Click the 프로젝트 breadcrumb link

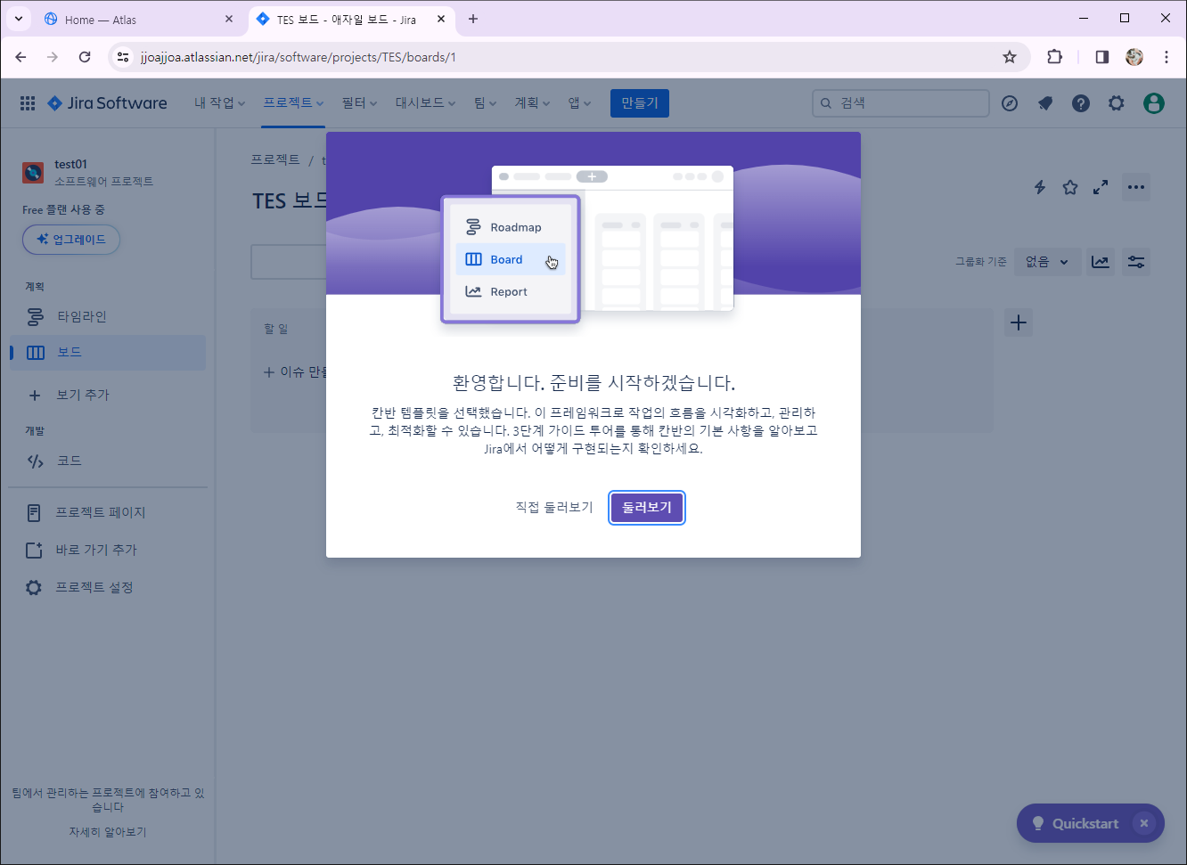coord(275,159)
